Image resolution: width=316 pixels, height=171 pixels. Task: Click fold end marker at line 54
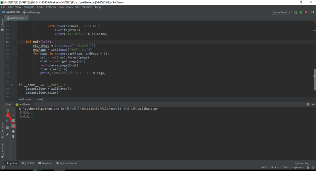(x=17, y=73)
